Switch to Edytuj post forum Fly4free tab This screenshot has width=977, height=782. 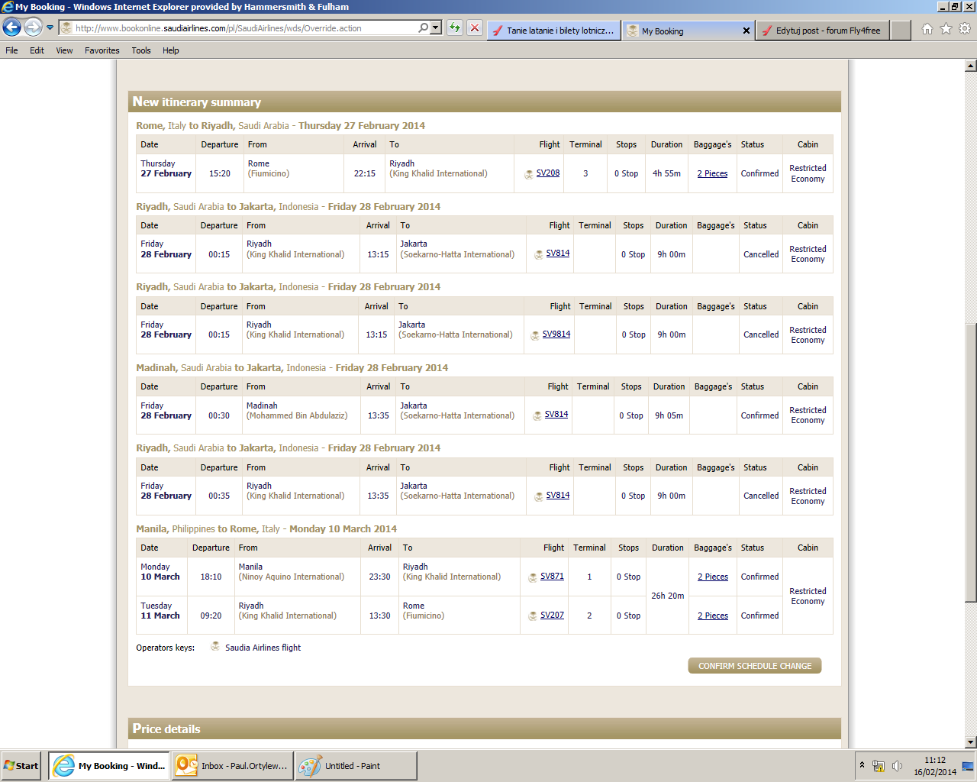[823, 31]
